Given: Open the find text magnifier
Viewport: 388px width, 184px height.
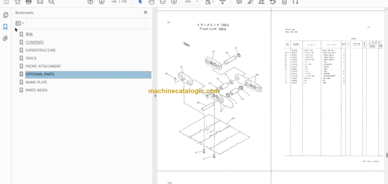Looking at the screenshot, I should coord(52,2).
